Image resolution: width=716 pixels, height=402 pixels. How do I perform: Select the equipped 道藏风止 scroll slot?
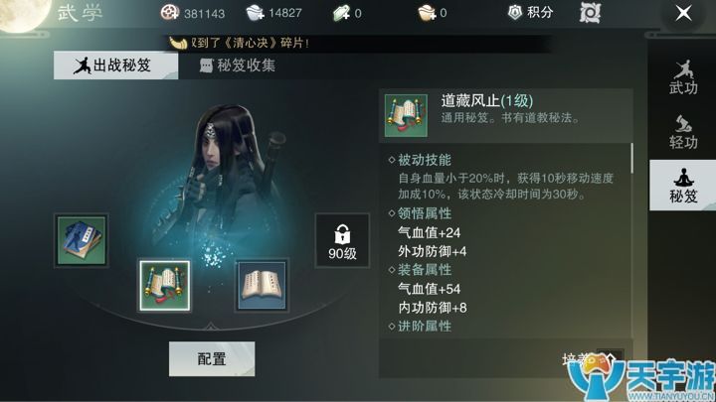[164, 286]
